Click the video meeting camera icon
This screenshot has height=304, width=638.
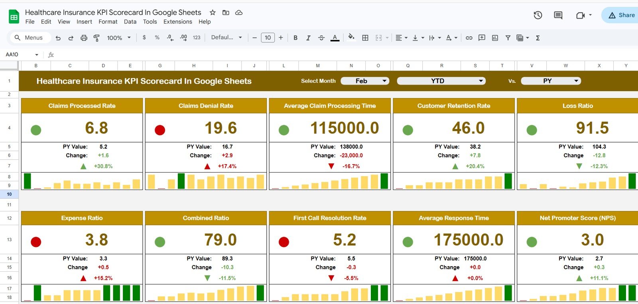pyautogui.click(x=580, y=15)
